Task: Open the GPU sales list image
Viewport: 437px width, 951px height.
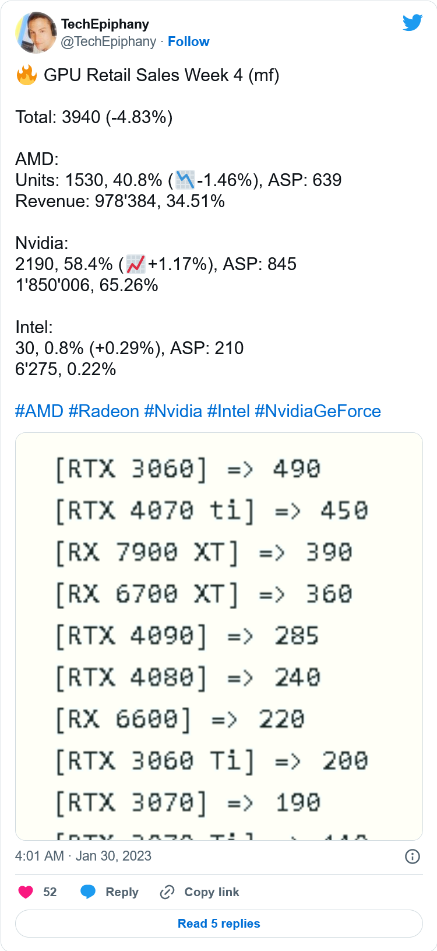Action: [219, 637]
